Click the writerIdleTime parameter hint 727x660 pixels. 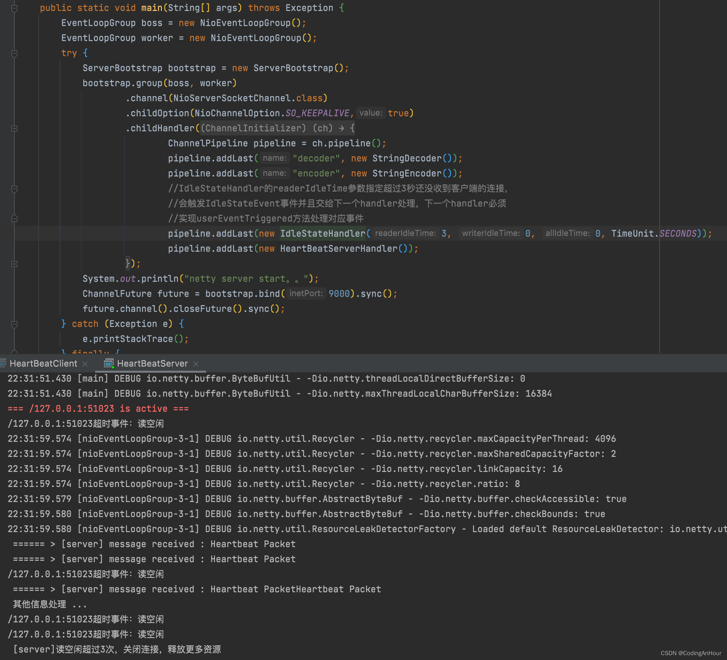point(491,233)
